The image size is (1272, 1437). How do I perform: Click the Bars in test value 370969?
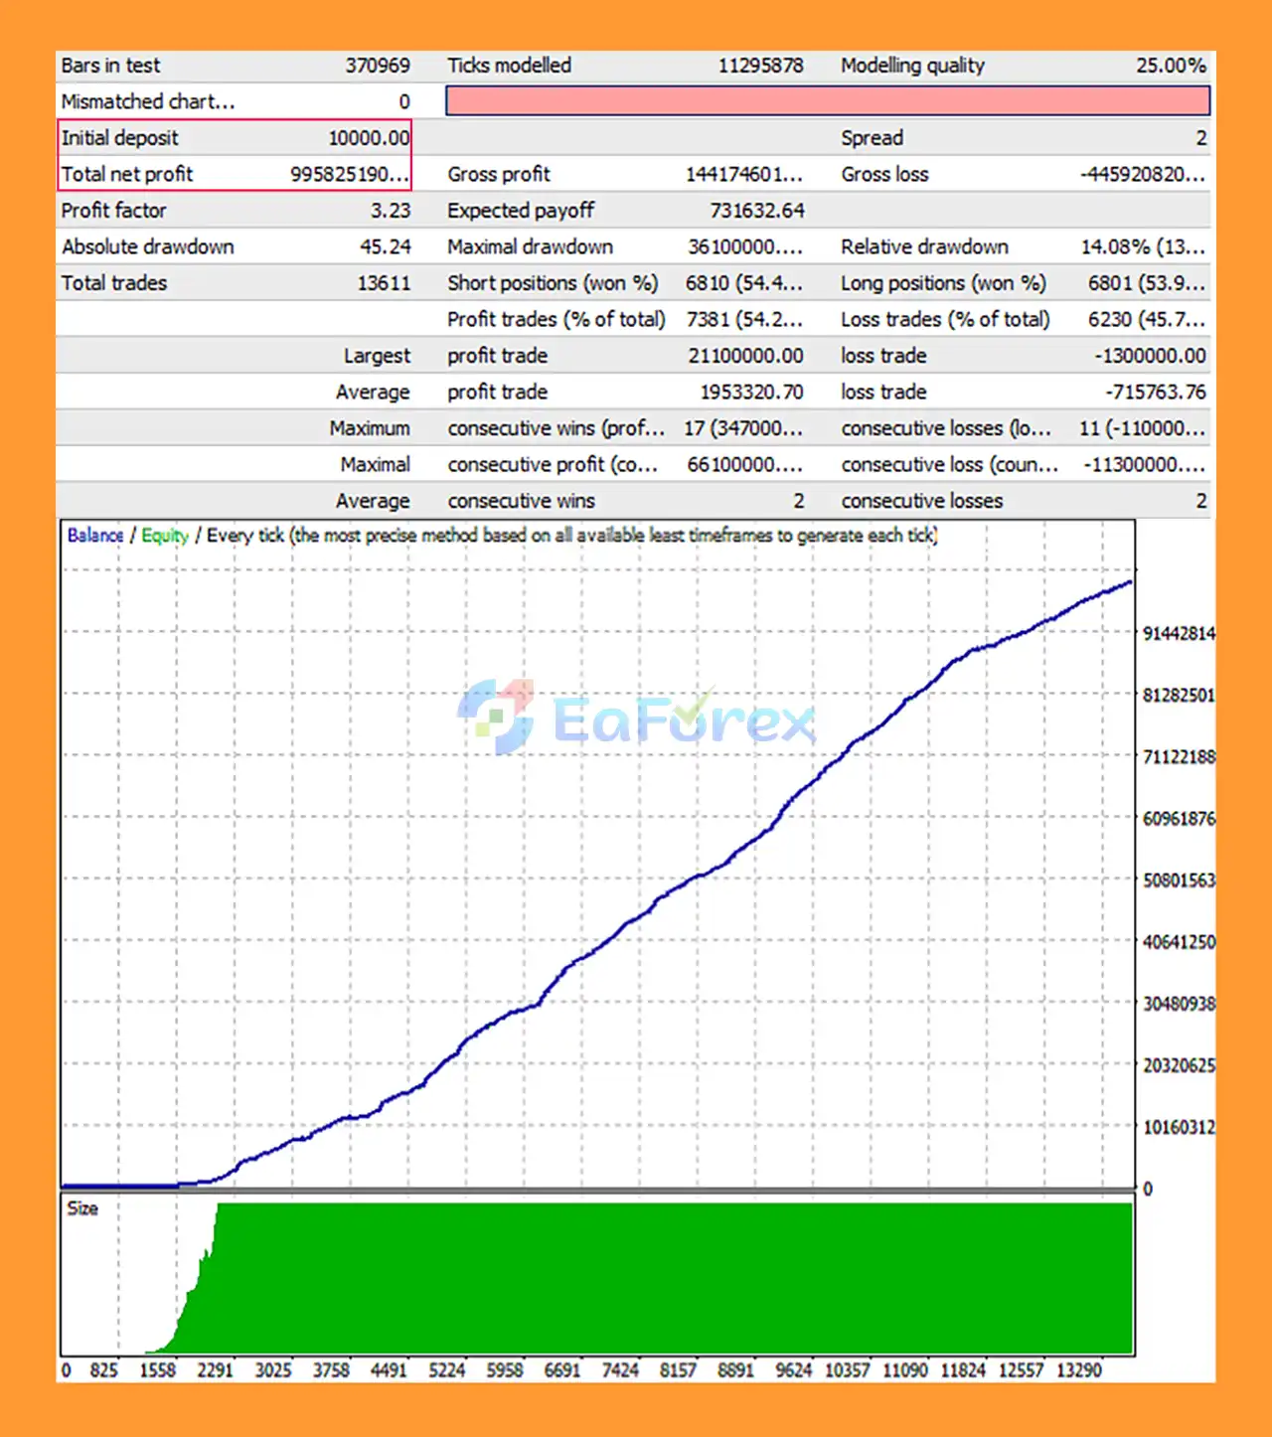click(377, 66)
